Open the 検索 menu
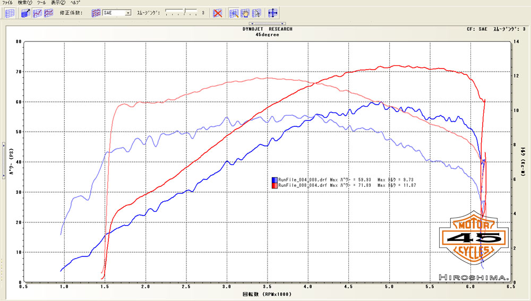 (25, 3)
